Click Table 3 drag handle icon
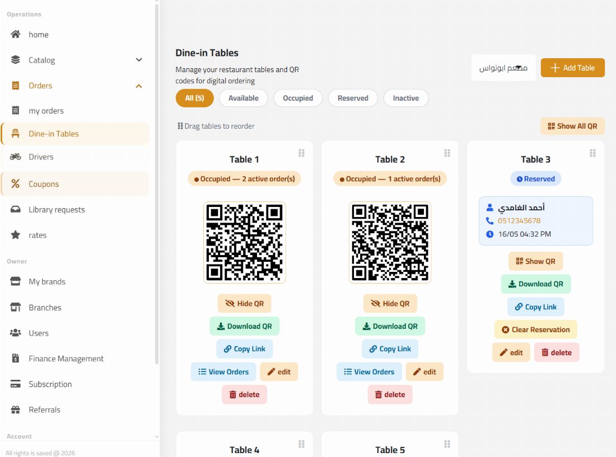This screenshot has height=457, width=616. point(593,153)
